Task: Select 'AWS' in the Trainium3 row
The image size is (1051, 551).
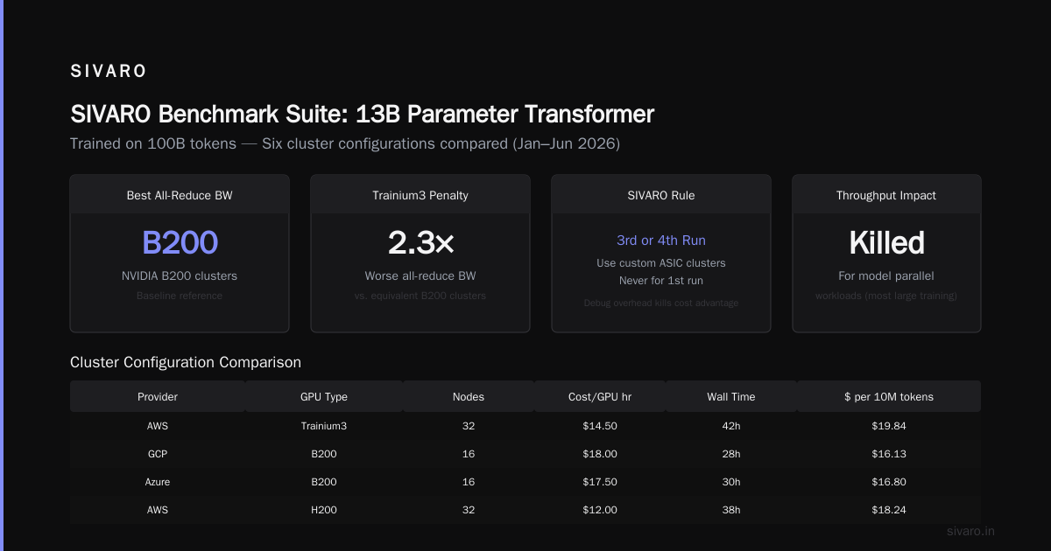Action: pyautogui.click(x=158, y=426)
